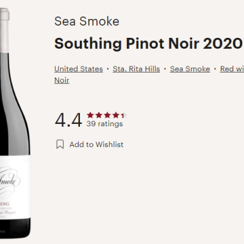The width and height of the screenshot is (244, 244).
Task: Click the bookmark wishlist icon
Action: click(x=60, y=145)
